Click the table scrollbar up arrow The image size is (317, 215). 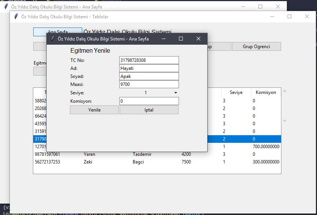pyautogui.click(x=284, y=91)
